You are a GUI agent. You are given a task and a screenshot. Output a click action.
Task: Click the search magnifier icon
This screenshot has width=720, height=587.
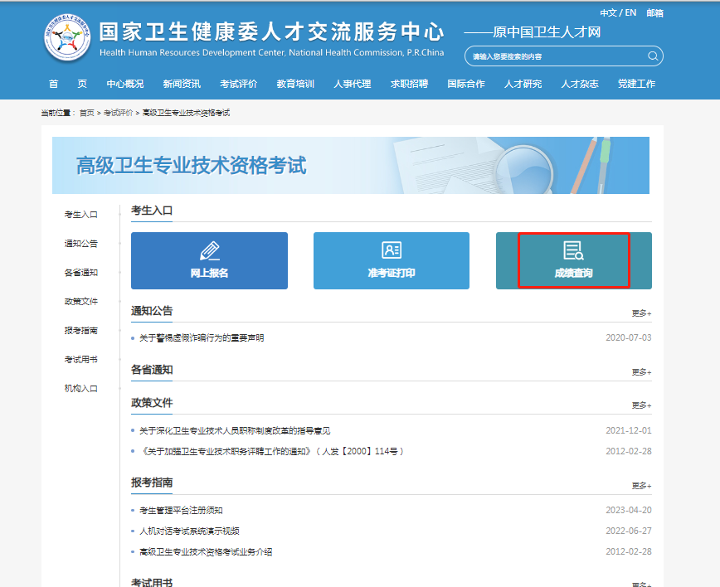(x=653, y=56)
